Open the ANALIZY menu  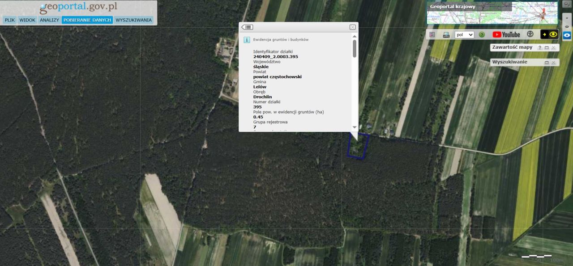click(49, 20)
